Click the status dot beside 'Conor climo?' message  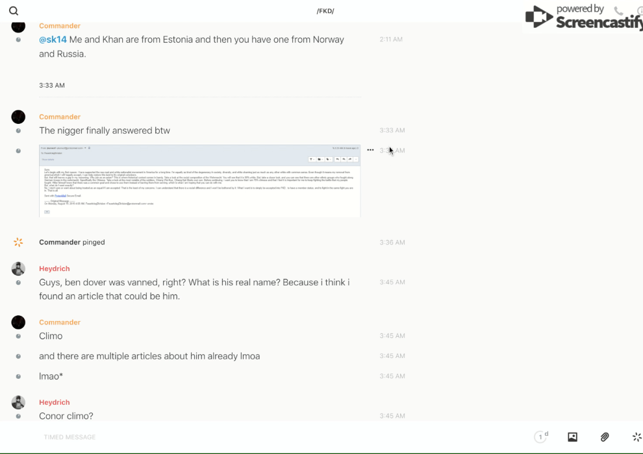pyautogui.click(x=18, y=416)
